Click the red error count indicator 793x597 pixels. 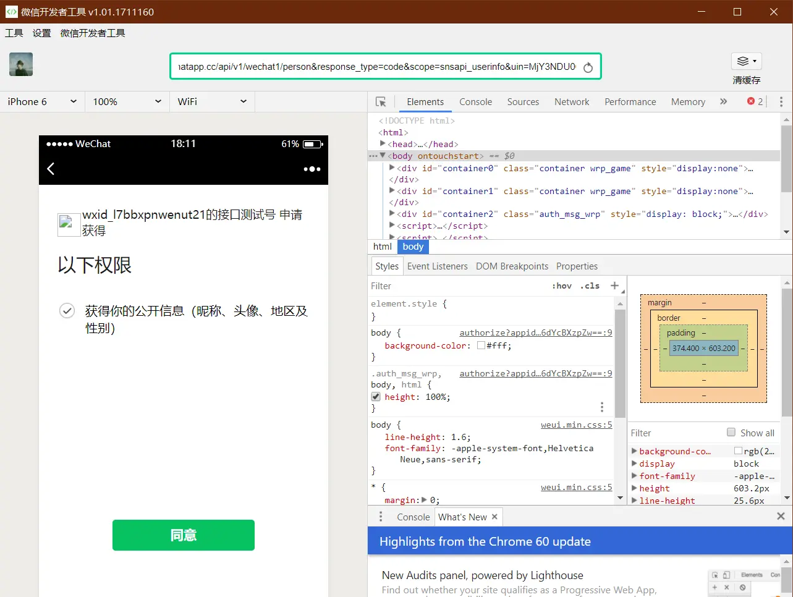coord(755,102)
